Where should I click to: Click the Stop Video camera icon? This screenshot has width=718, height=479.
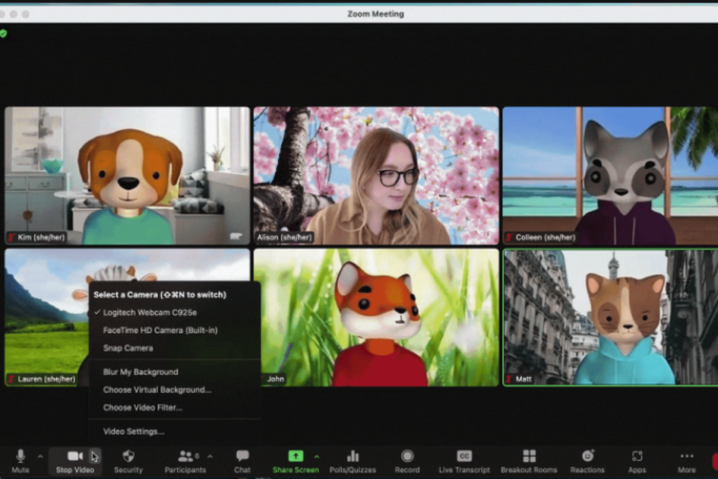(75, 456)
